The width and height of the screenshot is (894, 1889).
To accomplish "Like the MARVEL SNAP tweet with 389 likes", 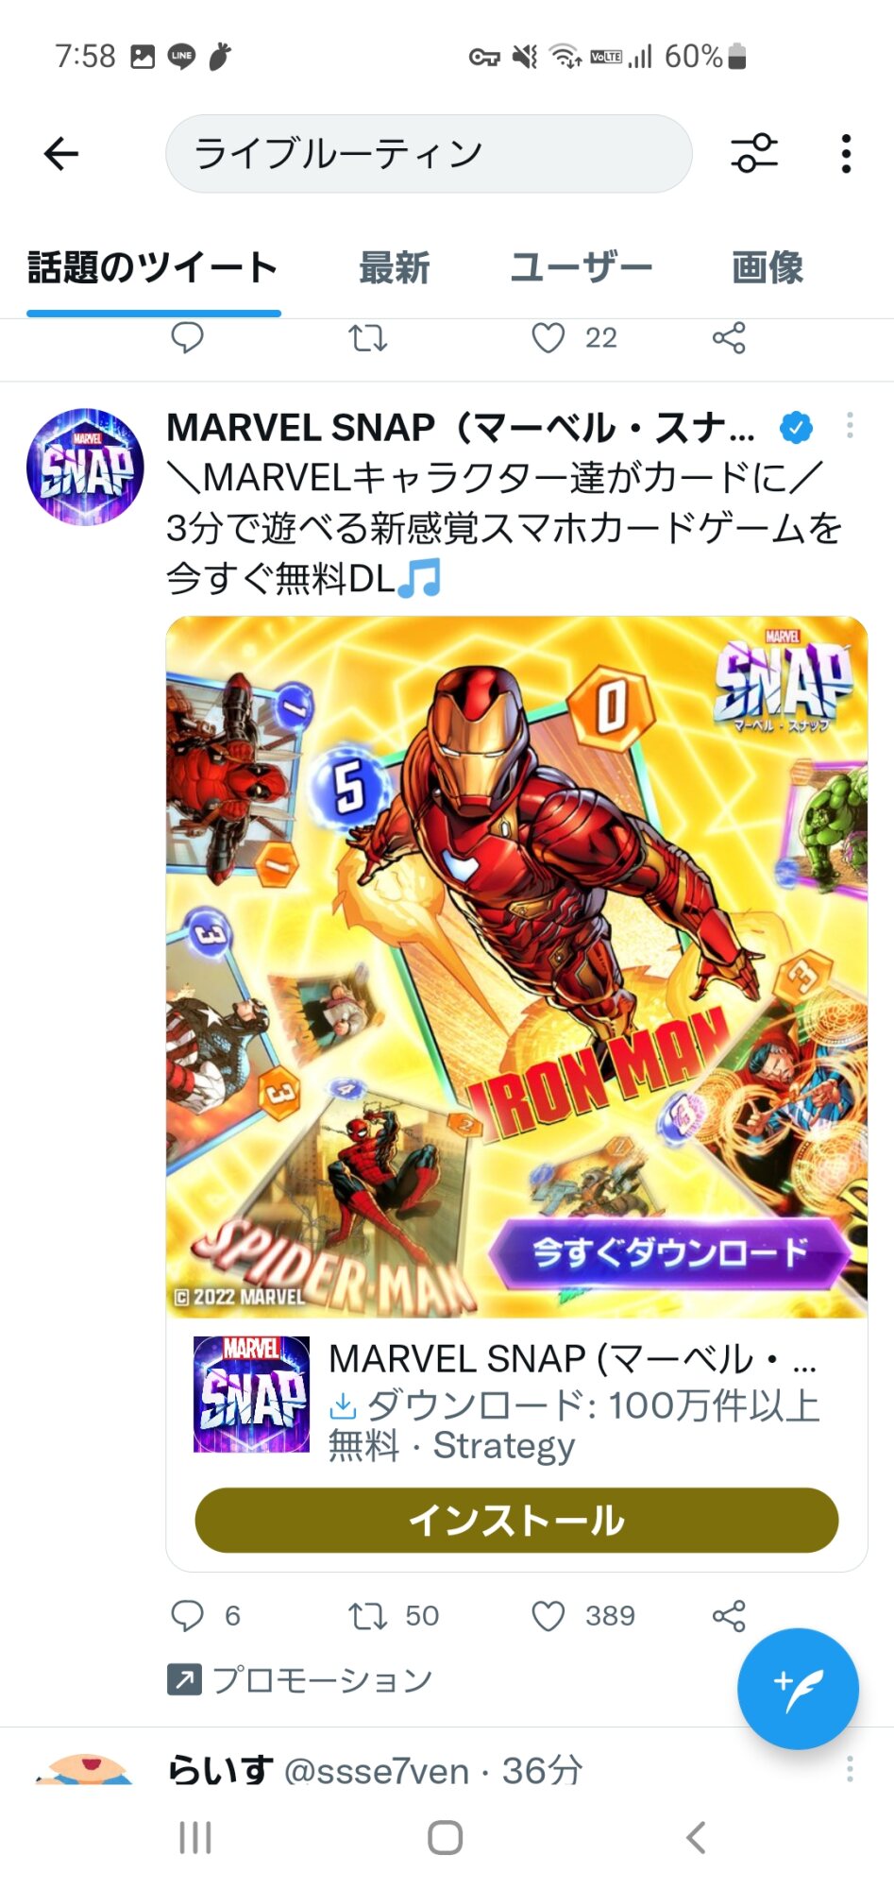I will tap(548, 1615).
